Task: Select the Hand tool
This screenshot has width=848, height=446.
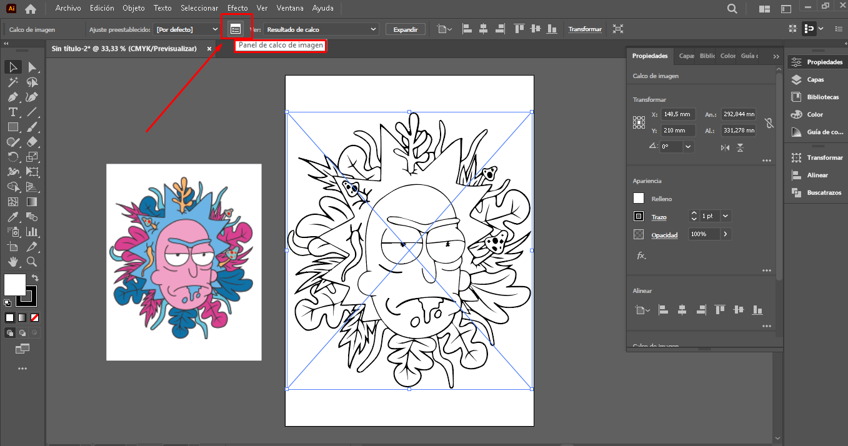Action: (x=12, y=262)
